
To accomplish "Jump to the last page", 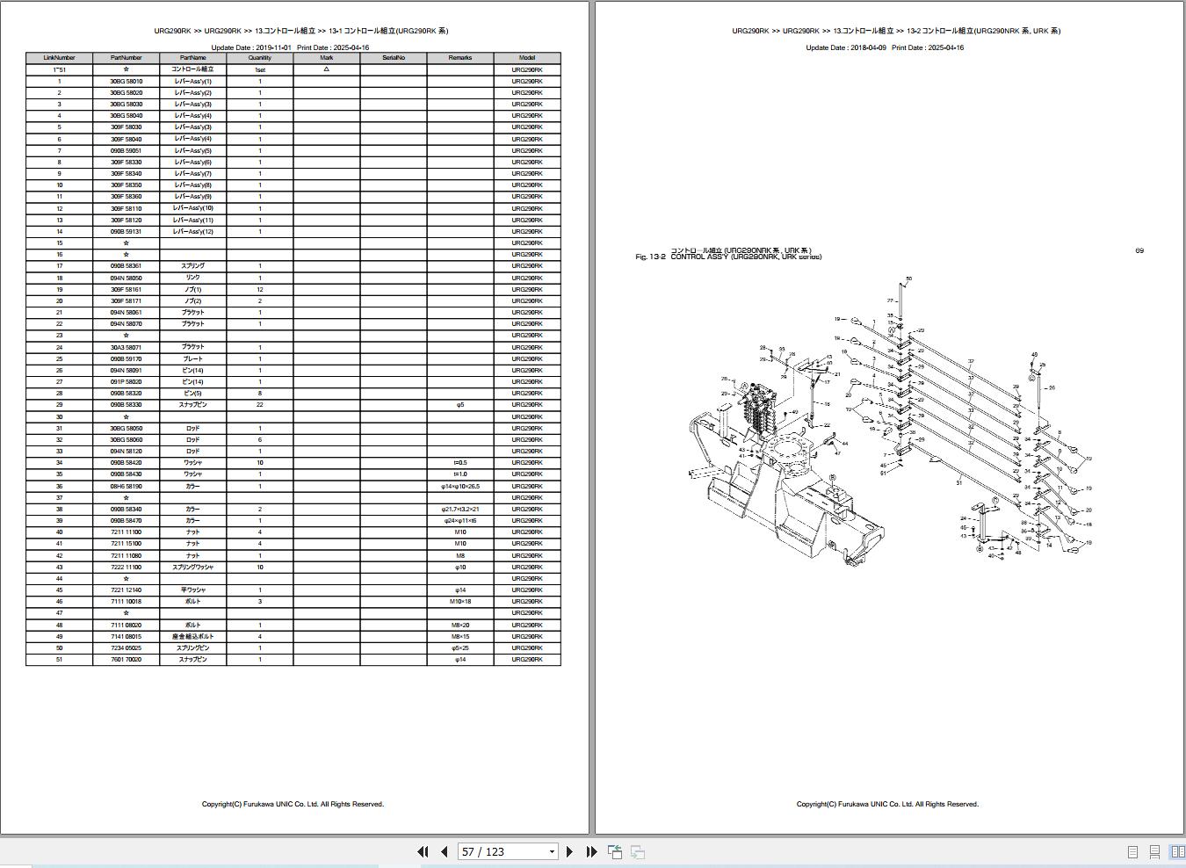I will point(591,851).
